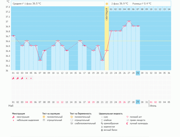Viewport: 180px width, 137px height.
Task: Click the positive ovulation test icon
Action: pos(44,117)
